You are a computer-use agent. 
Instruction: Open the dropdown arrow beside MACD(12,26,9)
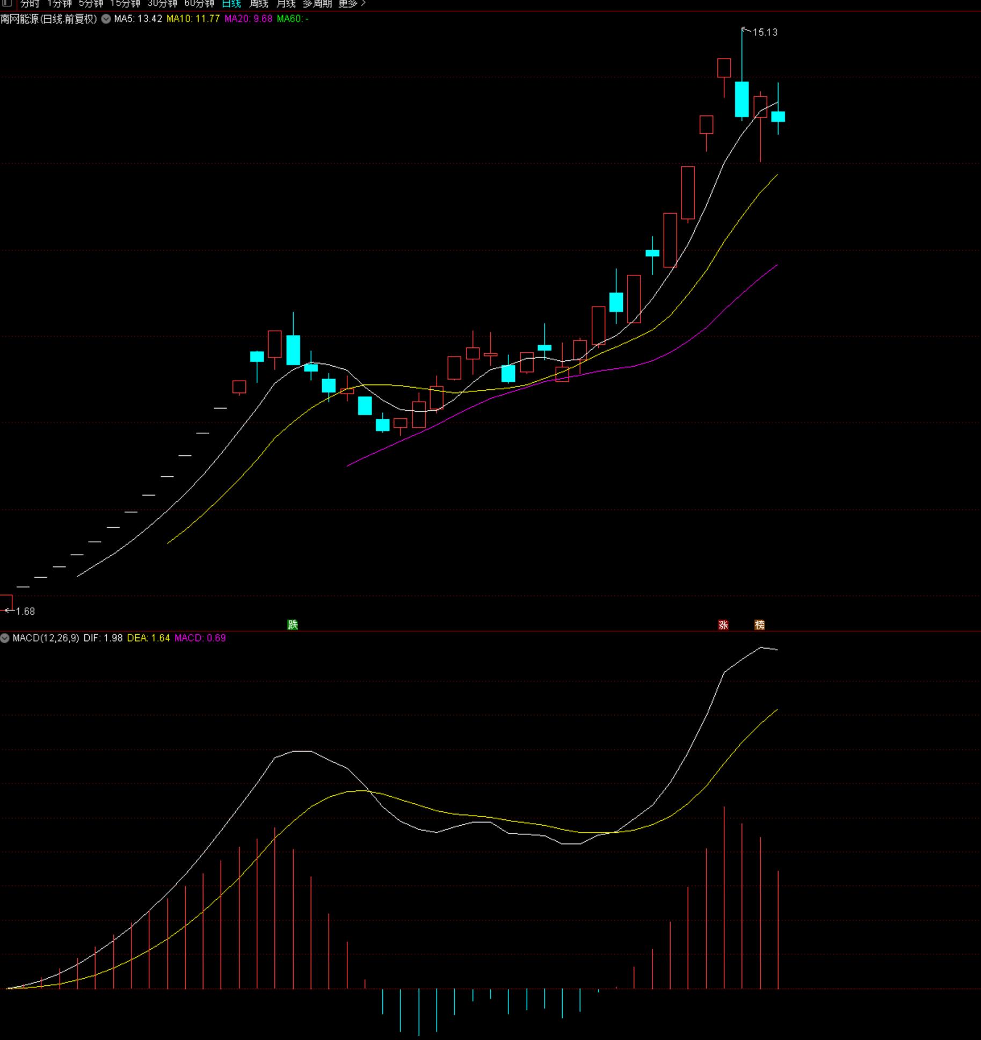5,638
